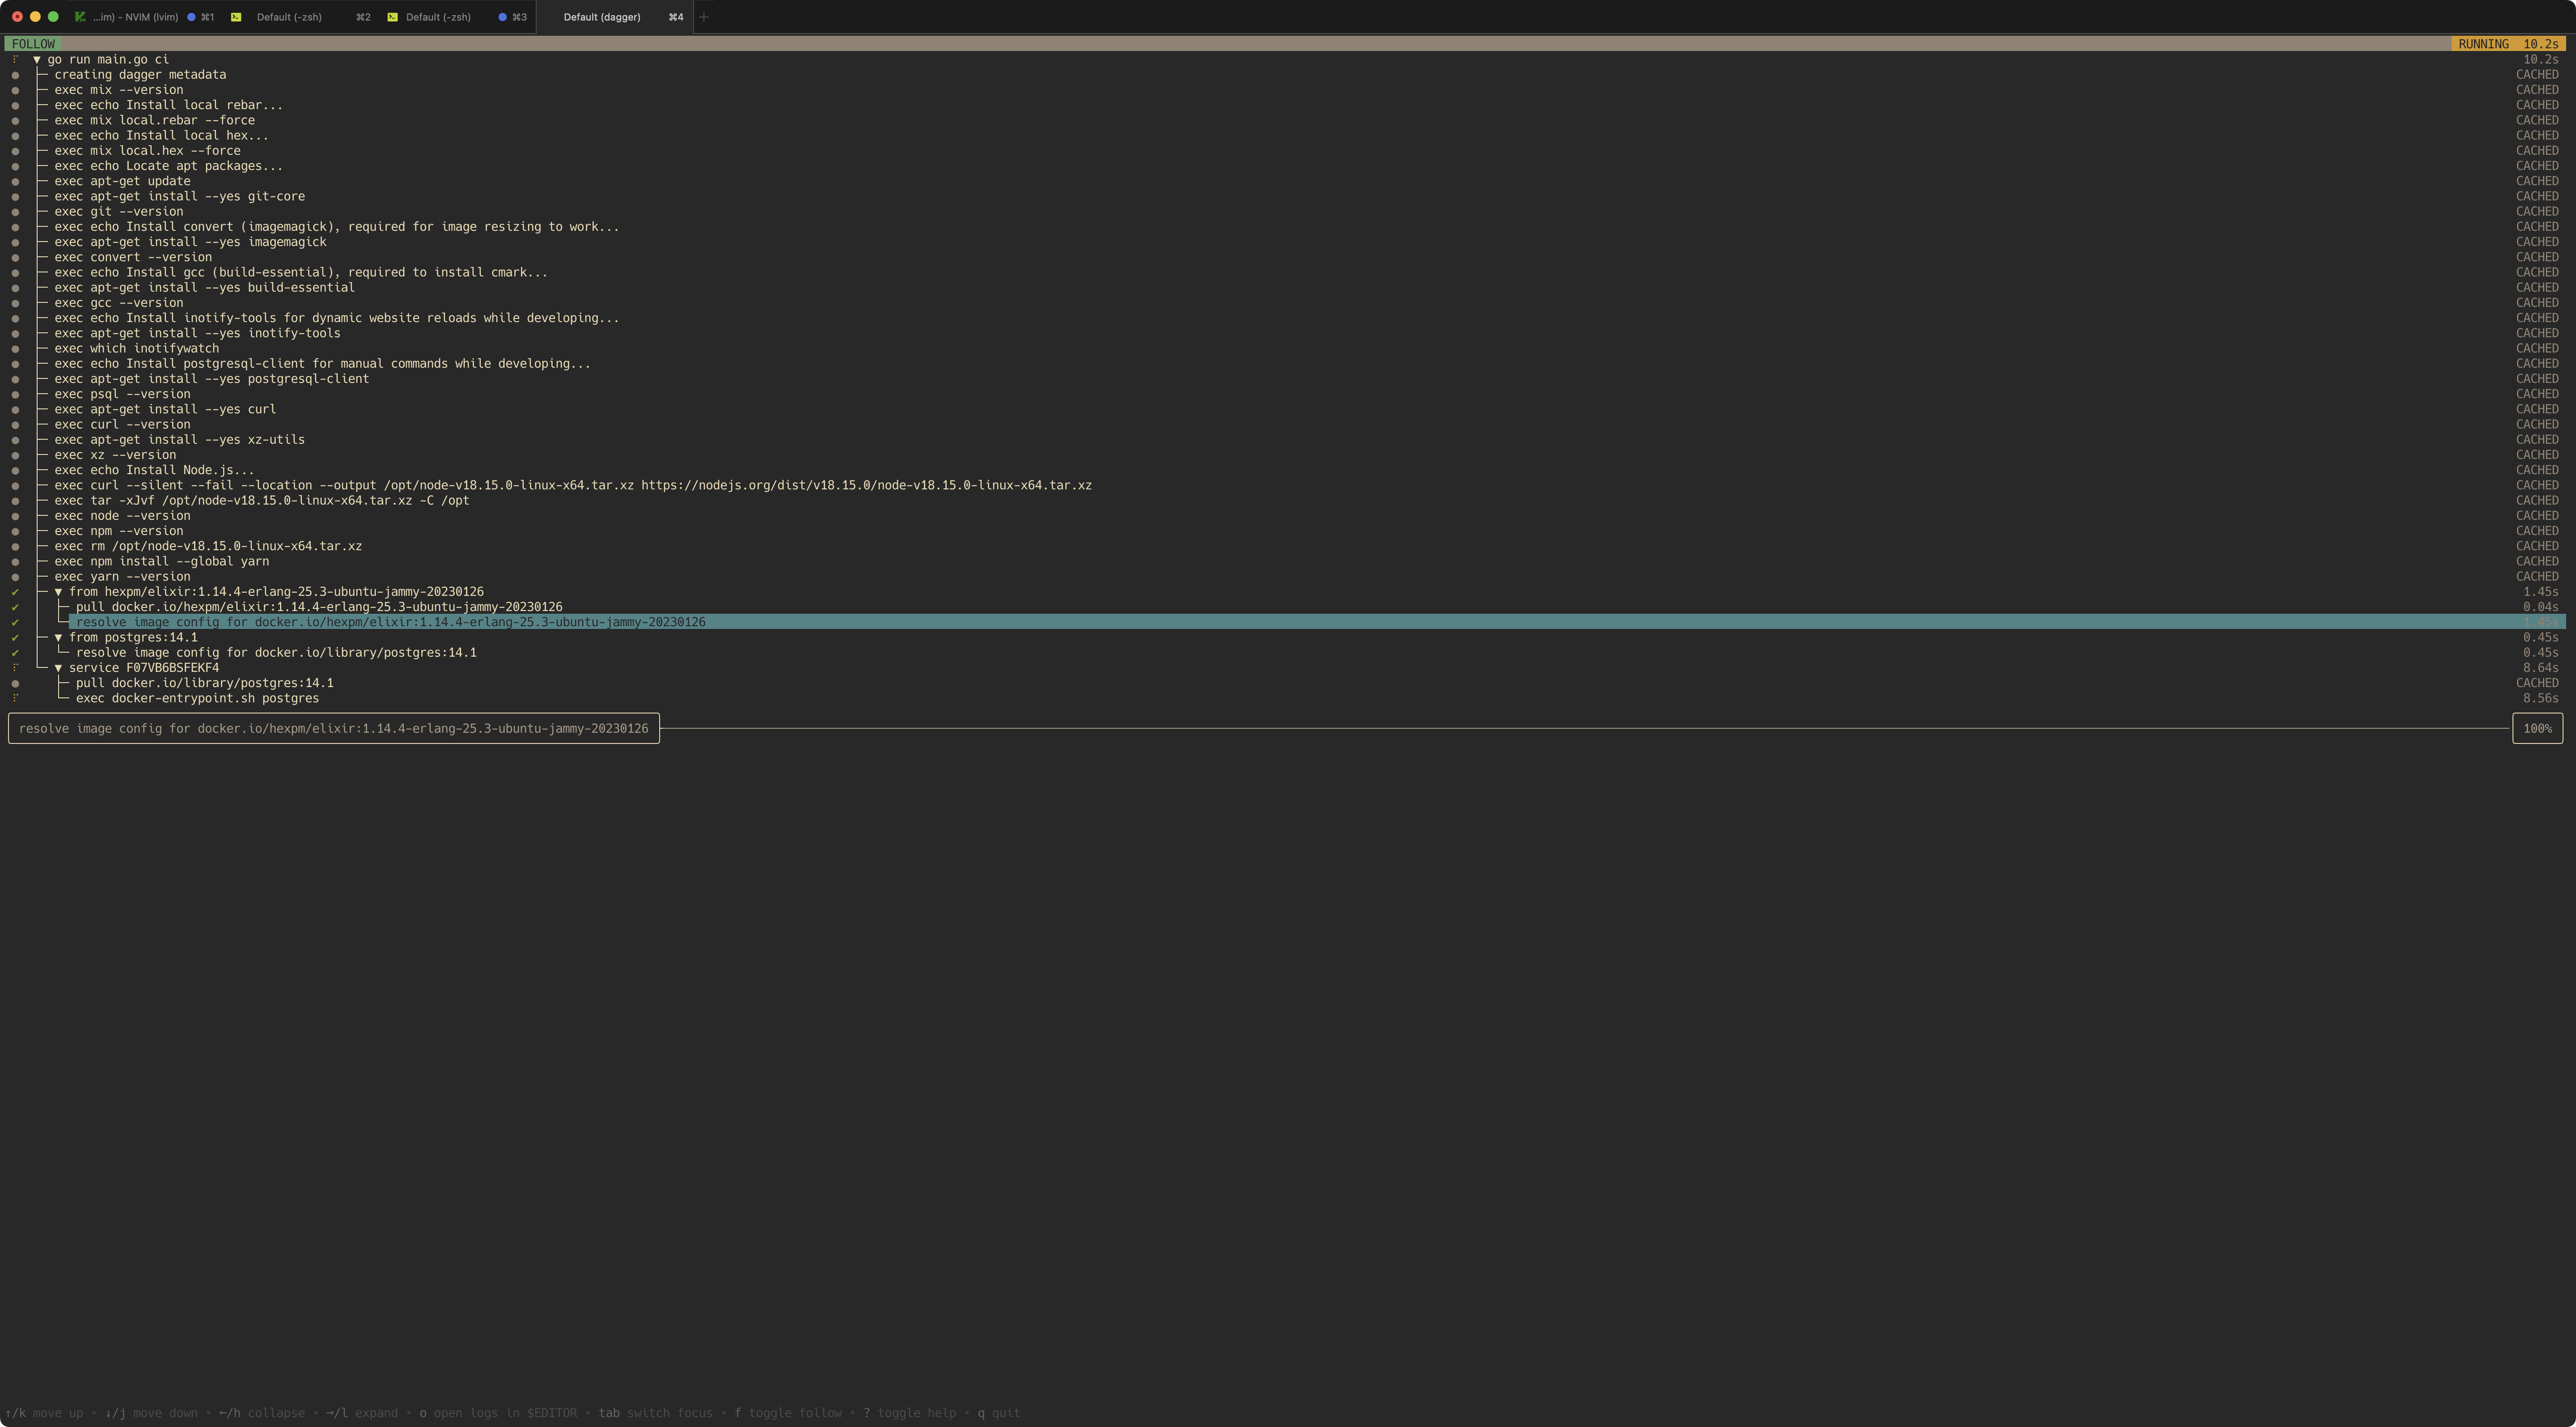2576x1427 pixels.
Task: Select the 'exec yarn --version' row
Action: [x=1285, y=577]
